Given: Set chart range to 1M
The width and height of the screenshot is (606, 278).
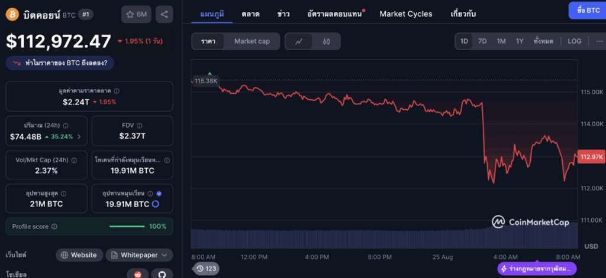Looking at the screenshot, I should pyautogui.click(x=501, y=41).
